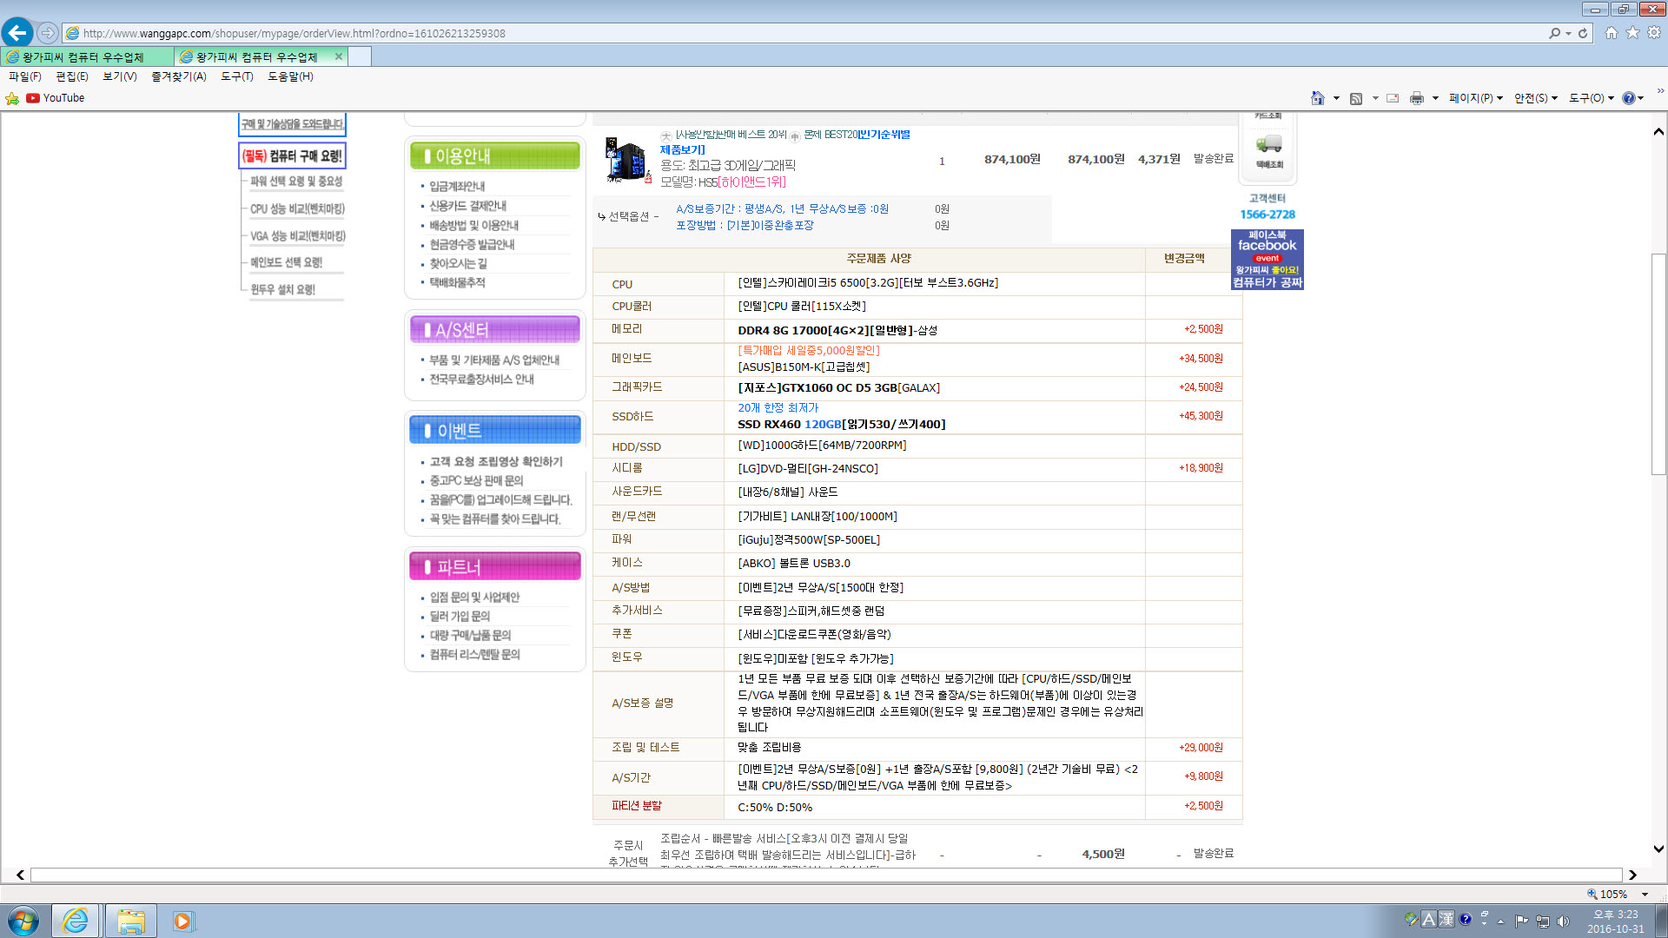
Task: Open CPU 성능 비교(벤치마킹) sidebar link
Action: click(x=297, y=208)
